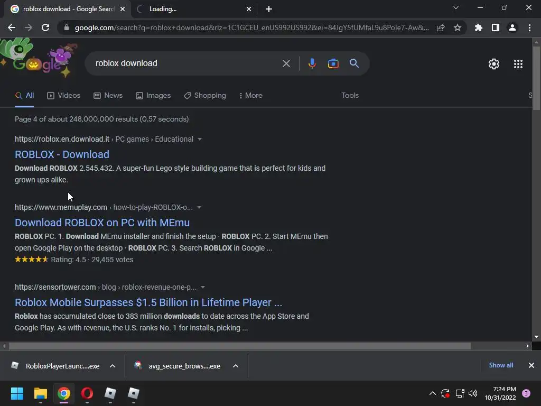Expand options arrow for roblox.en.download.it result
541x406 pixels.
coord(199,139)
